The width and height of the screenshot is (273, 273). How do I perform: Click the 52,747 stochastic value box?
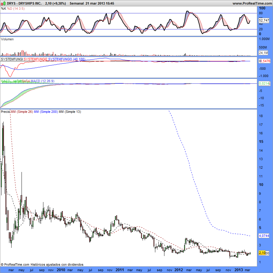coord(264,20)
